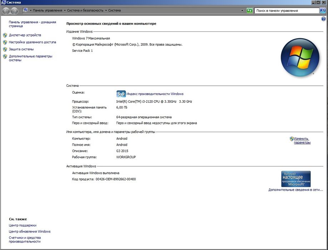Click the 6,00 ГБ memory value

[122, 107]
